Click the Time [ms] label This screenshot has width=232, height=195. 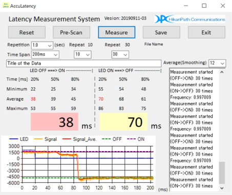[17, 79]
